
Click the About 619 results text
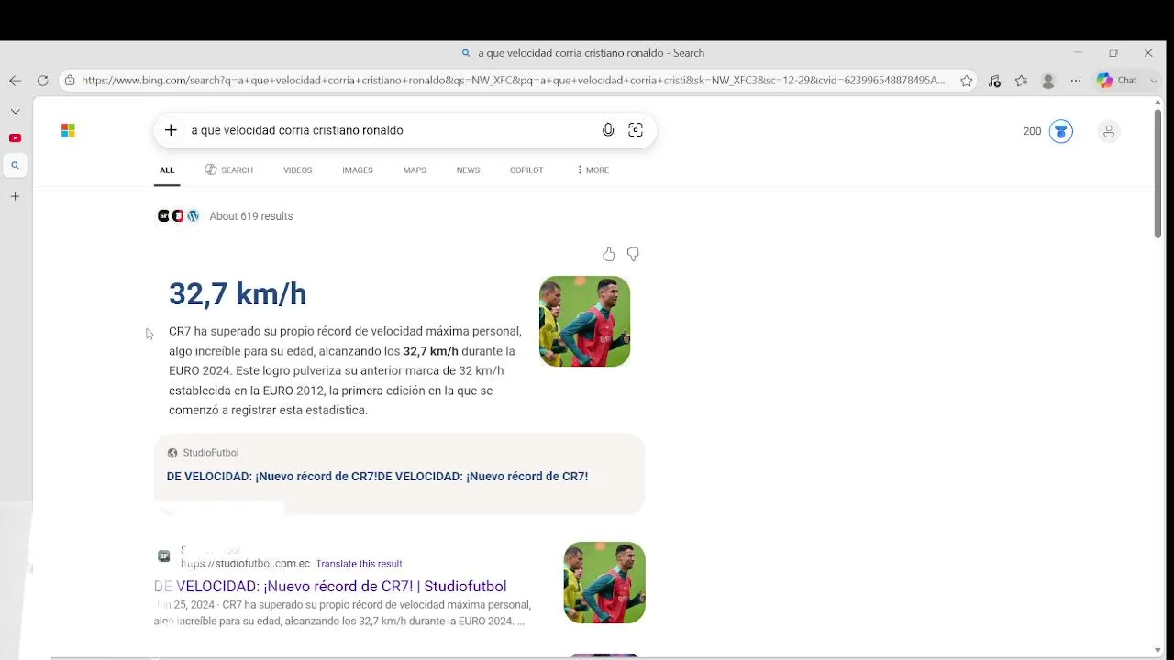click(251, 216)
